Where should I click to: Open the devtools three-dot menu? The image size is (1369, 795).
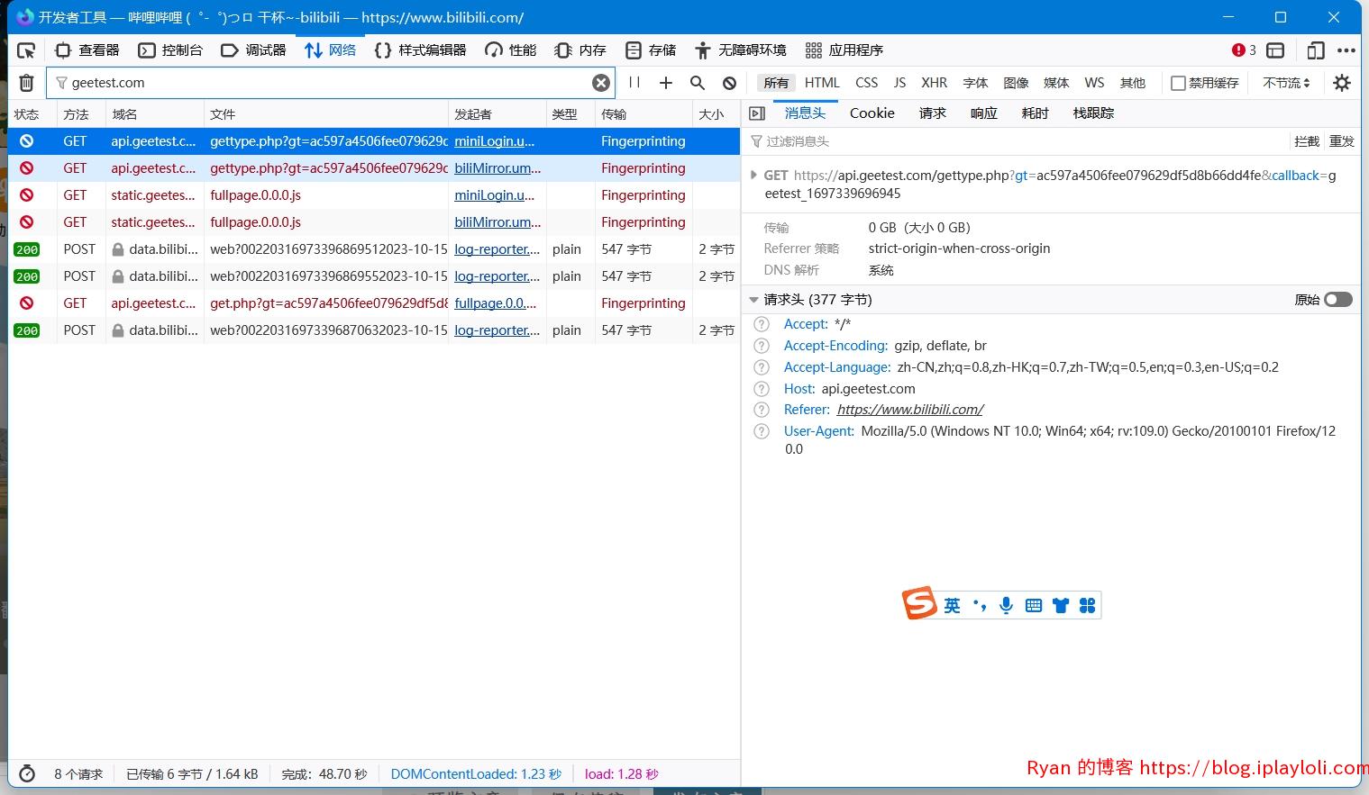point(1346,50)
